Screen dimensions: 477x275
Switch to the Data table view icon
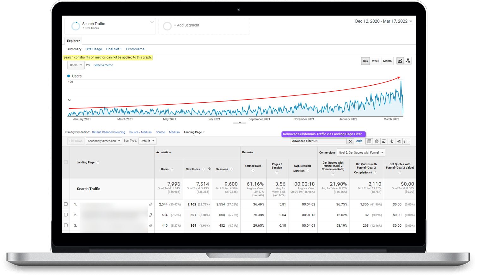(x=369, y=141)
